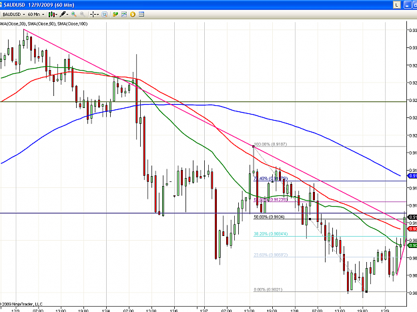
Task: Click the green price marker on price axis
Action: coord(412,245)
